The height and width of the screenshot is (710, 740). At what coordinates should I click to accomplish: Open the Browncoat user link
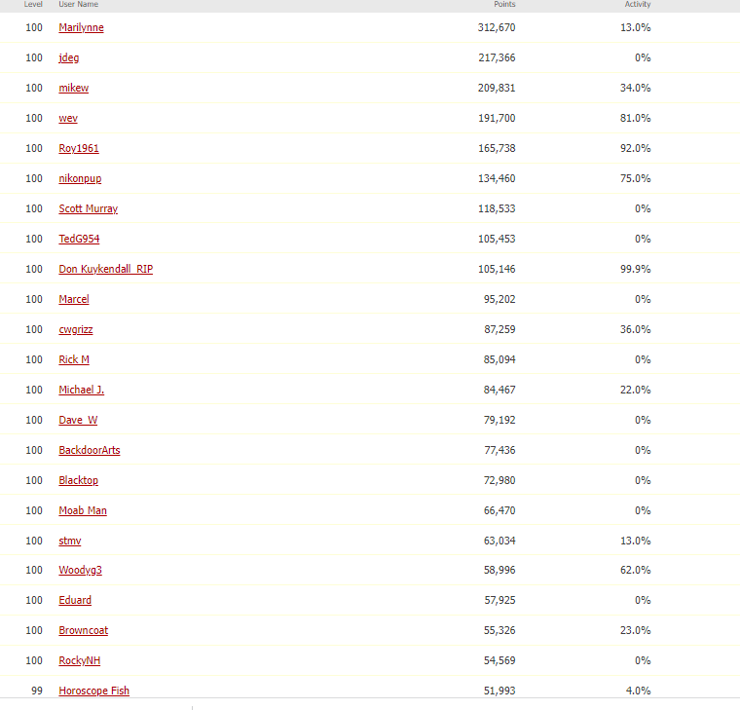pyautogui.click(x=83, y=630)
